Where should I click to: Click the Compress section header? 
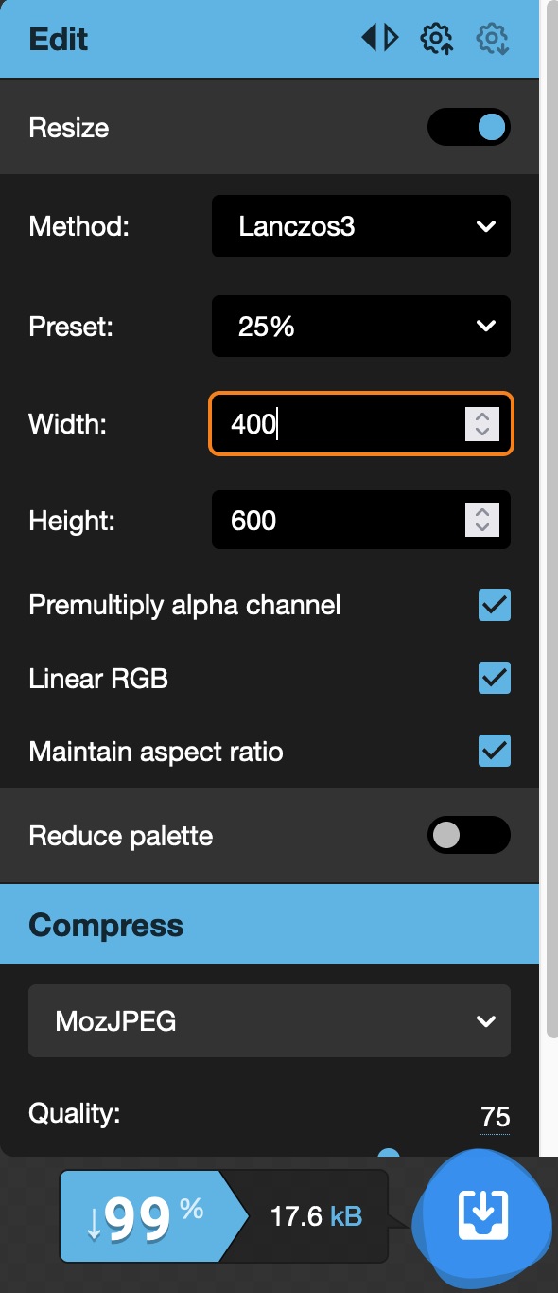click(x=106, y=924)
